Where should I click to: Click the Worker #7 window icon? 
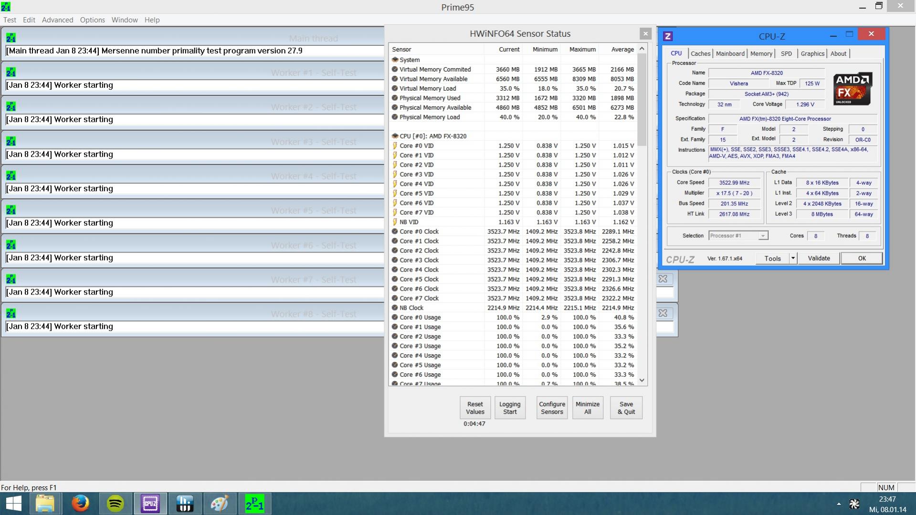click(x=11, y=279)
